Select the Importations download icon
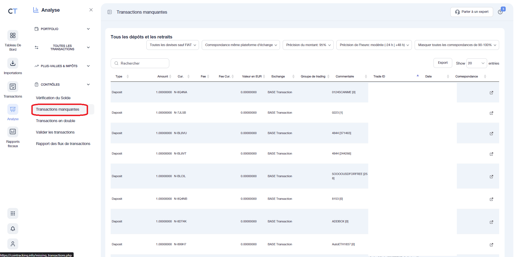 [13, 63]
